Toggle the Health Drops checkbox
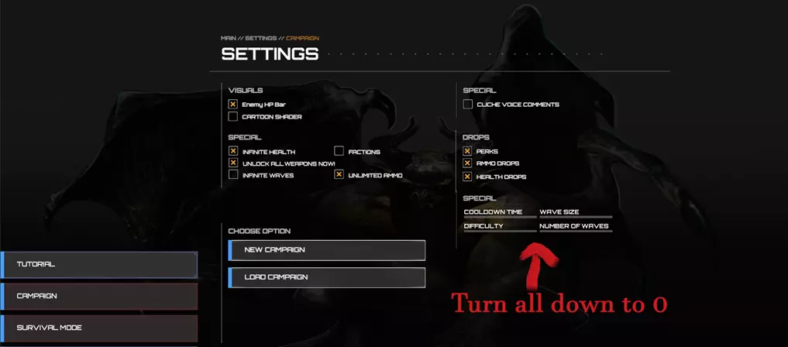This screenshot has width=788, height=347. (467, 177)
